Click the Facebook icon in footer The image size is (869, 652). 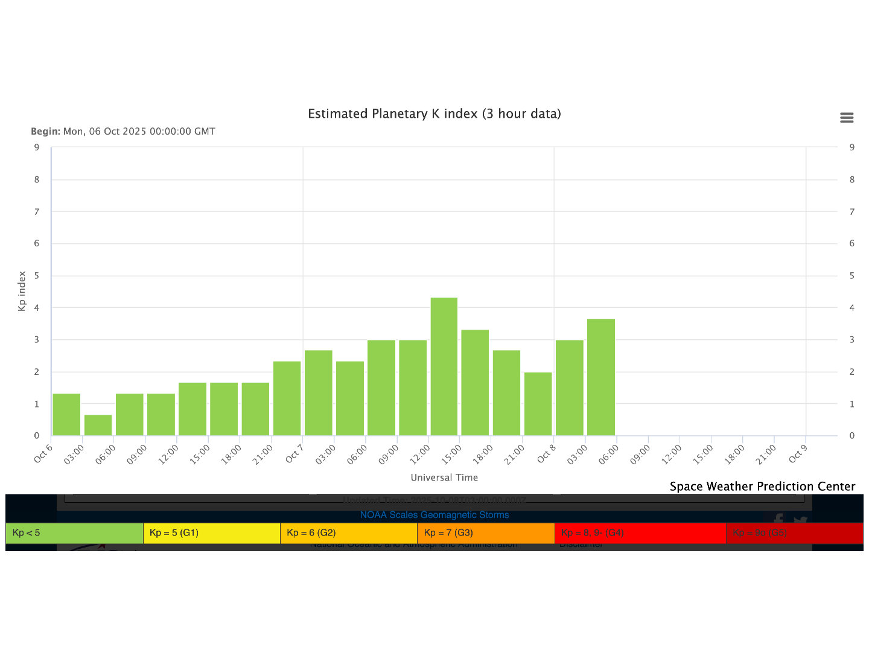[778, 519]
